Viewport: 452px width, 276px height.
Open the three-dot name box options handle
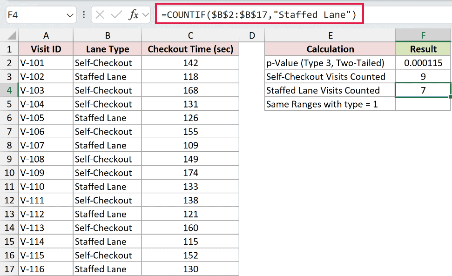click(84, 15)
